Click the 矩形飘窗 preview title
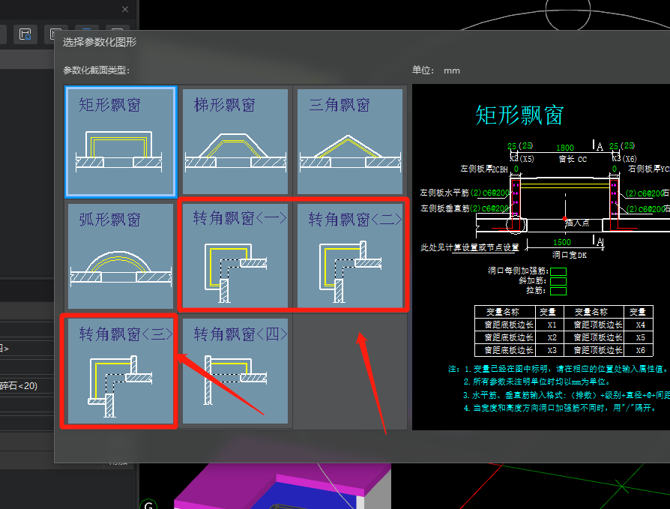The width and height of the screenshot is (670, 509). pyautogui.click(x=519, y=115)
